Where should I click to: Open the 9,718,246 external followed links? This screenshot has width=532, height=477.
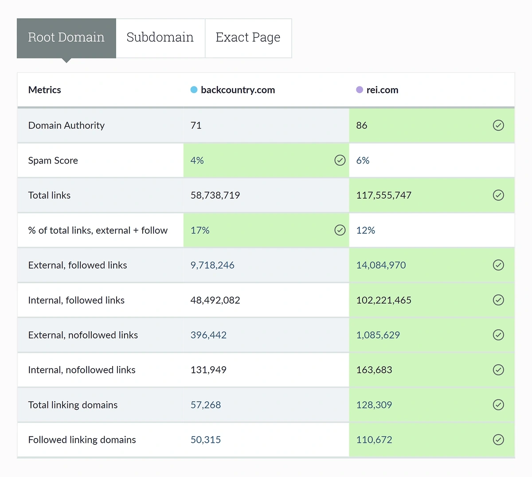212,265
